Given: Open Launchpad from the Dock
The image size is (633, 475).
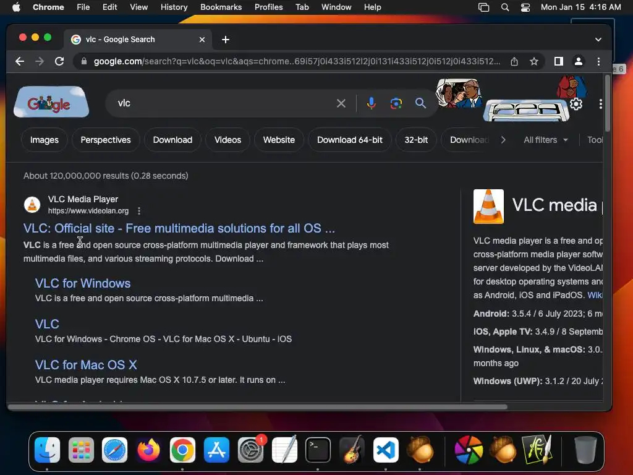Looking at the screenshot, I should pos(81,450).
